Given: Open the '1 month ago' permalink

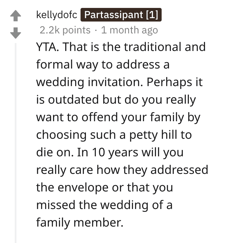Looking at the screenshot, I should coord(129,30).
